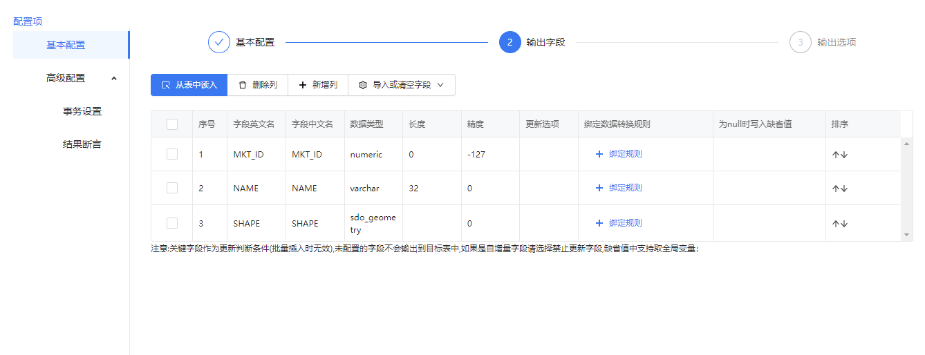This screenshot has height=355, width=925.
Task: Click the gear icon on 导入或清空字段
Action: pos(363,85)
